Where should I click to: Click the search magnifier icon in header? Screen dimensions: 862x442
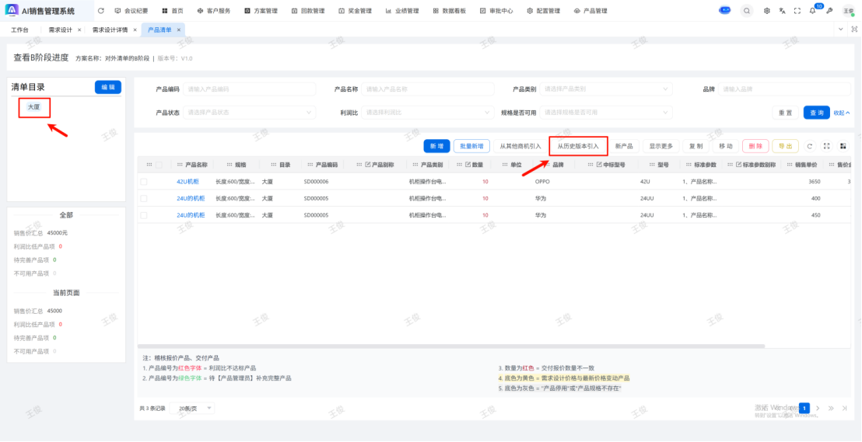[747, 11]
